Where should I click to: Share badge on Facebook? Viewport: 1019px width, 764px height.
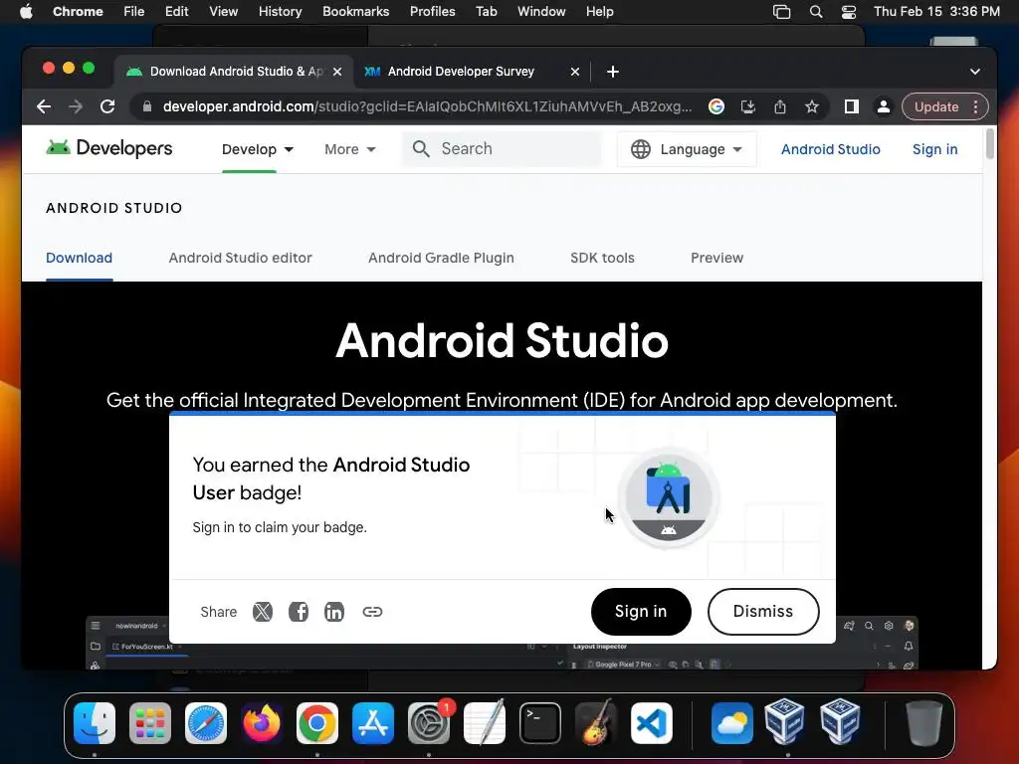click(x=299, y=612)
